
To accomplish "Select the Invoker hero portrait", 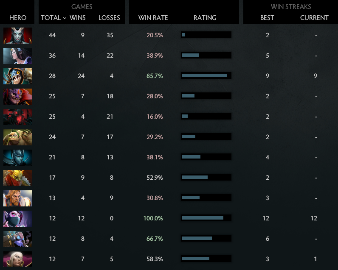I will click(x=17, y=259).
